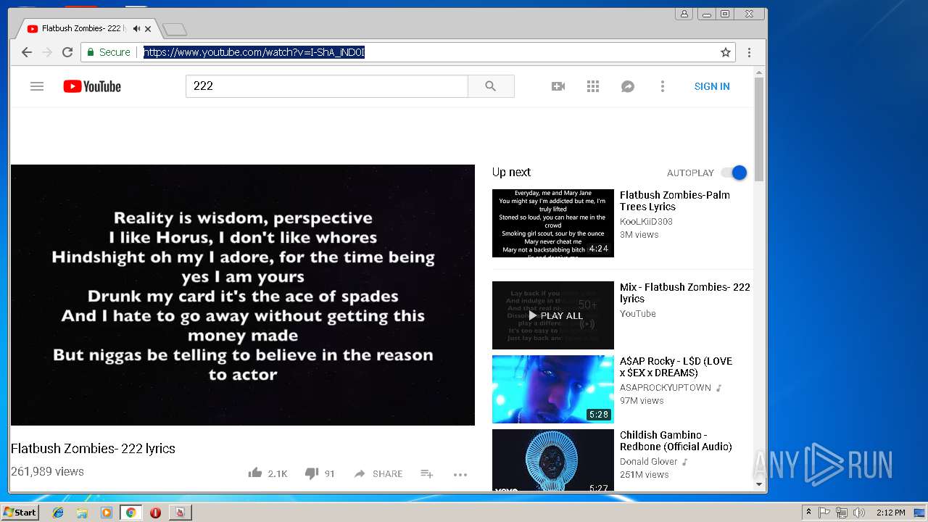Screen dimensions: 928x522
Task: Open Chrome's three-dot menu
Action: click(x=749, y=52)
